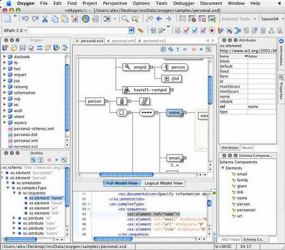Select the Attributes tab below attribute table

point(230,147)
